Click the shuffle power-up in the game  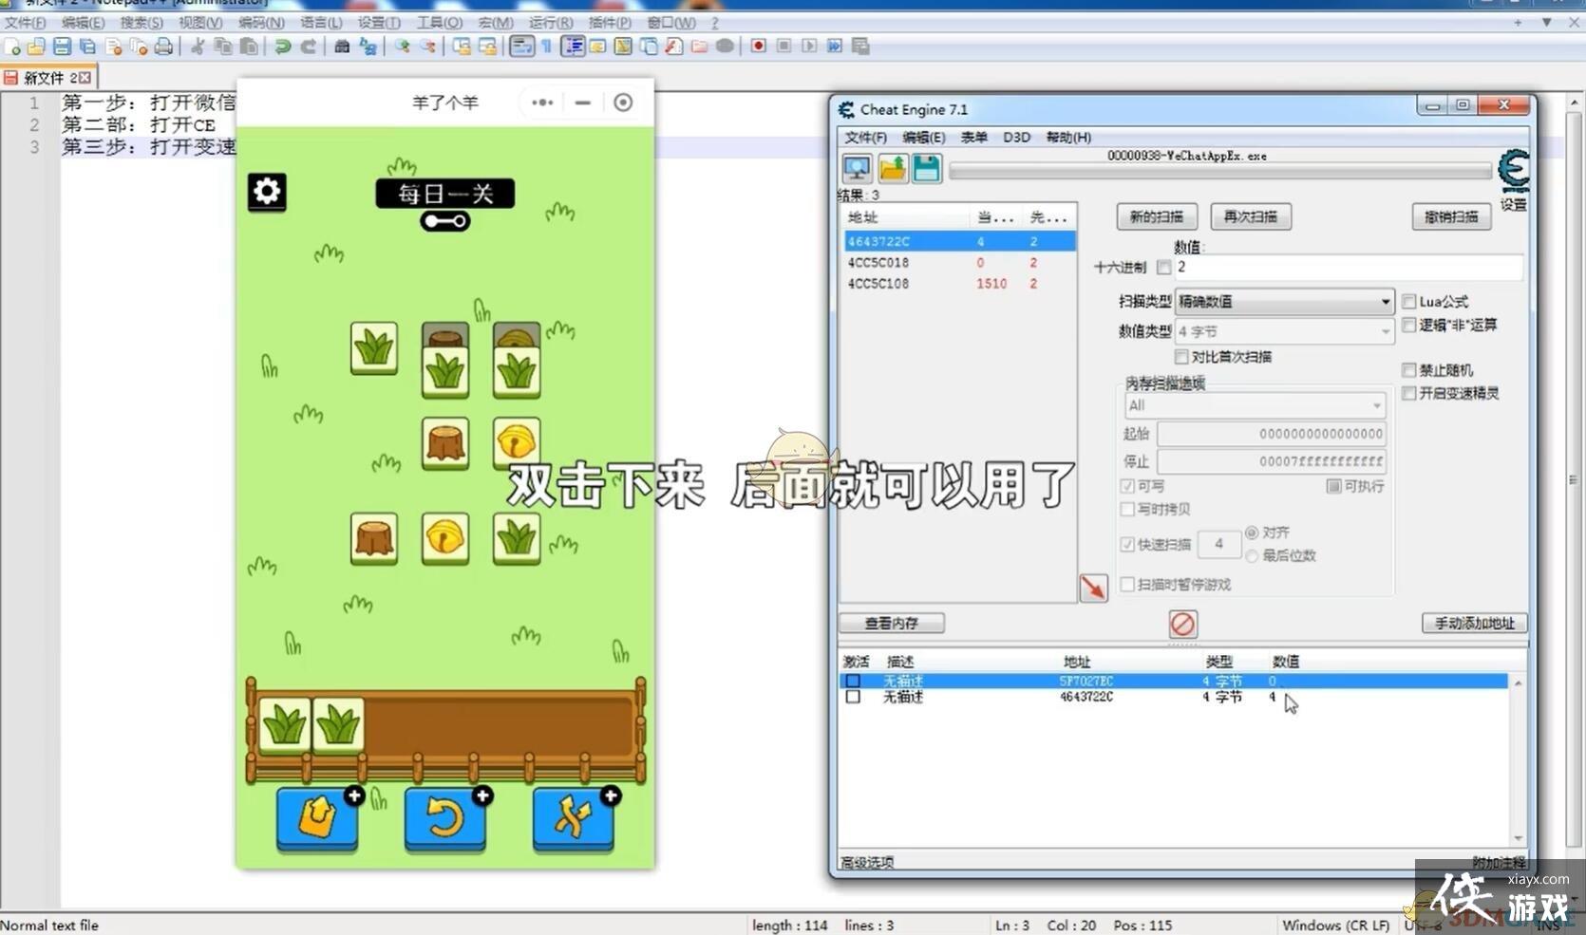tap(573, 817)
